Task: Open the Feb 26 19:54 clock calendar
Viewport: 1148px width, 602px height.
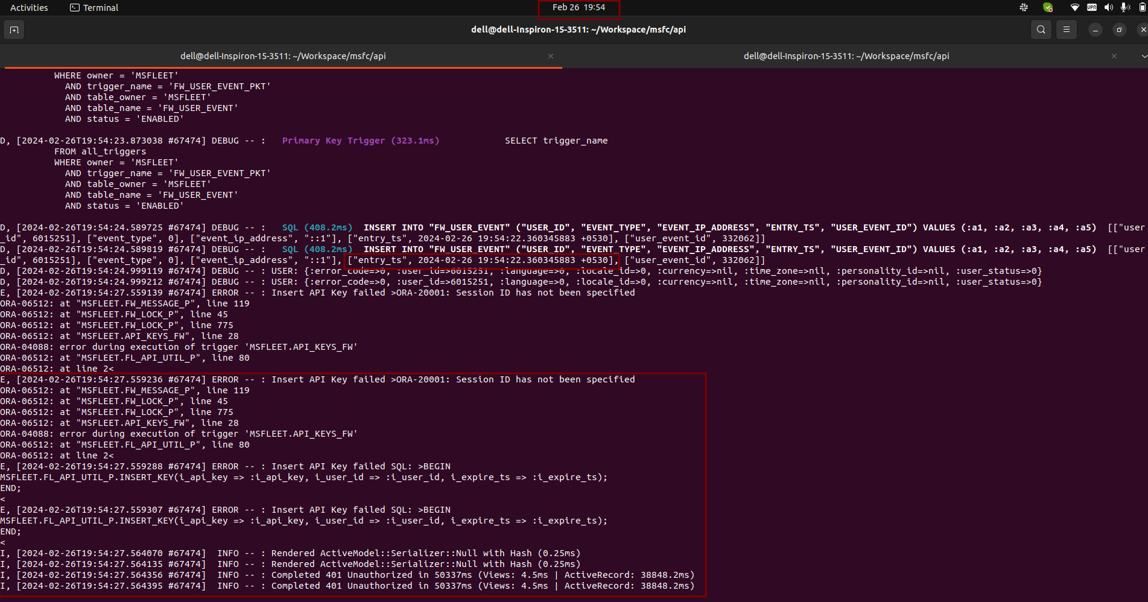Action: click(x=579, y=7)
